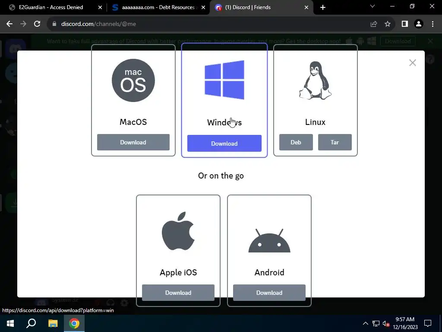Click the Windows logo icon
Viewport: 442px width, 332px height.
click(224, 80)
